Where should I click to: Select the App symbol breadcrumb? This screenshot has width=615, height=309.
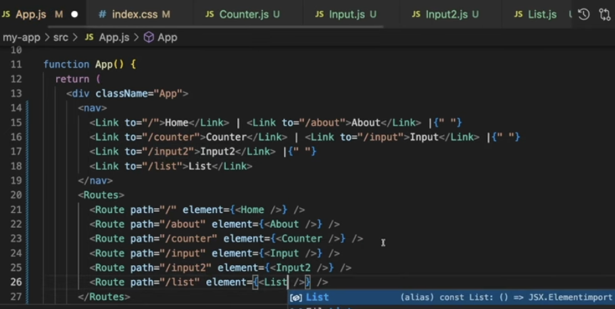click(168, 37)
